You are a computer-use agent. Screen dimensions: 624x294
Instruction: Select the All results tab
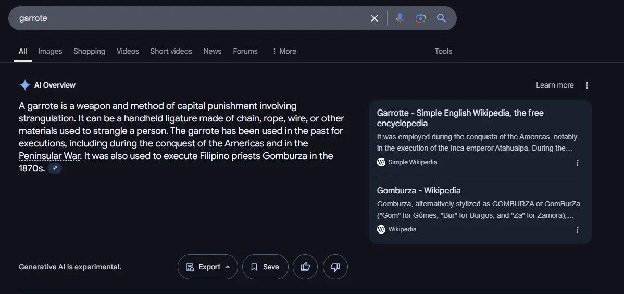pyautogui.click(x=23, y=51)
